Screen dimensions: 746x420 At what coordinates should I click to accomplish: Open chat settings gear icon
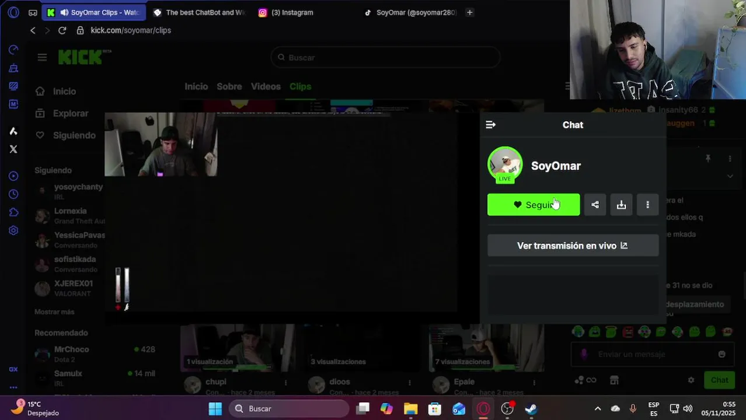pyautogui.click(x=691, y=380)
